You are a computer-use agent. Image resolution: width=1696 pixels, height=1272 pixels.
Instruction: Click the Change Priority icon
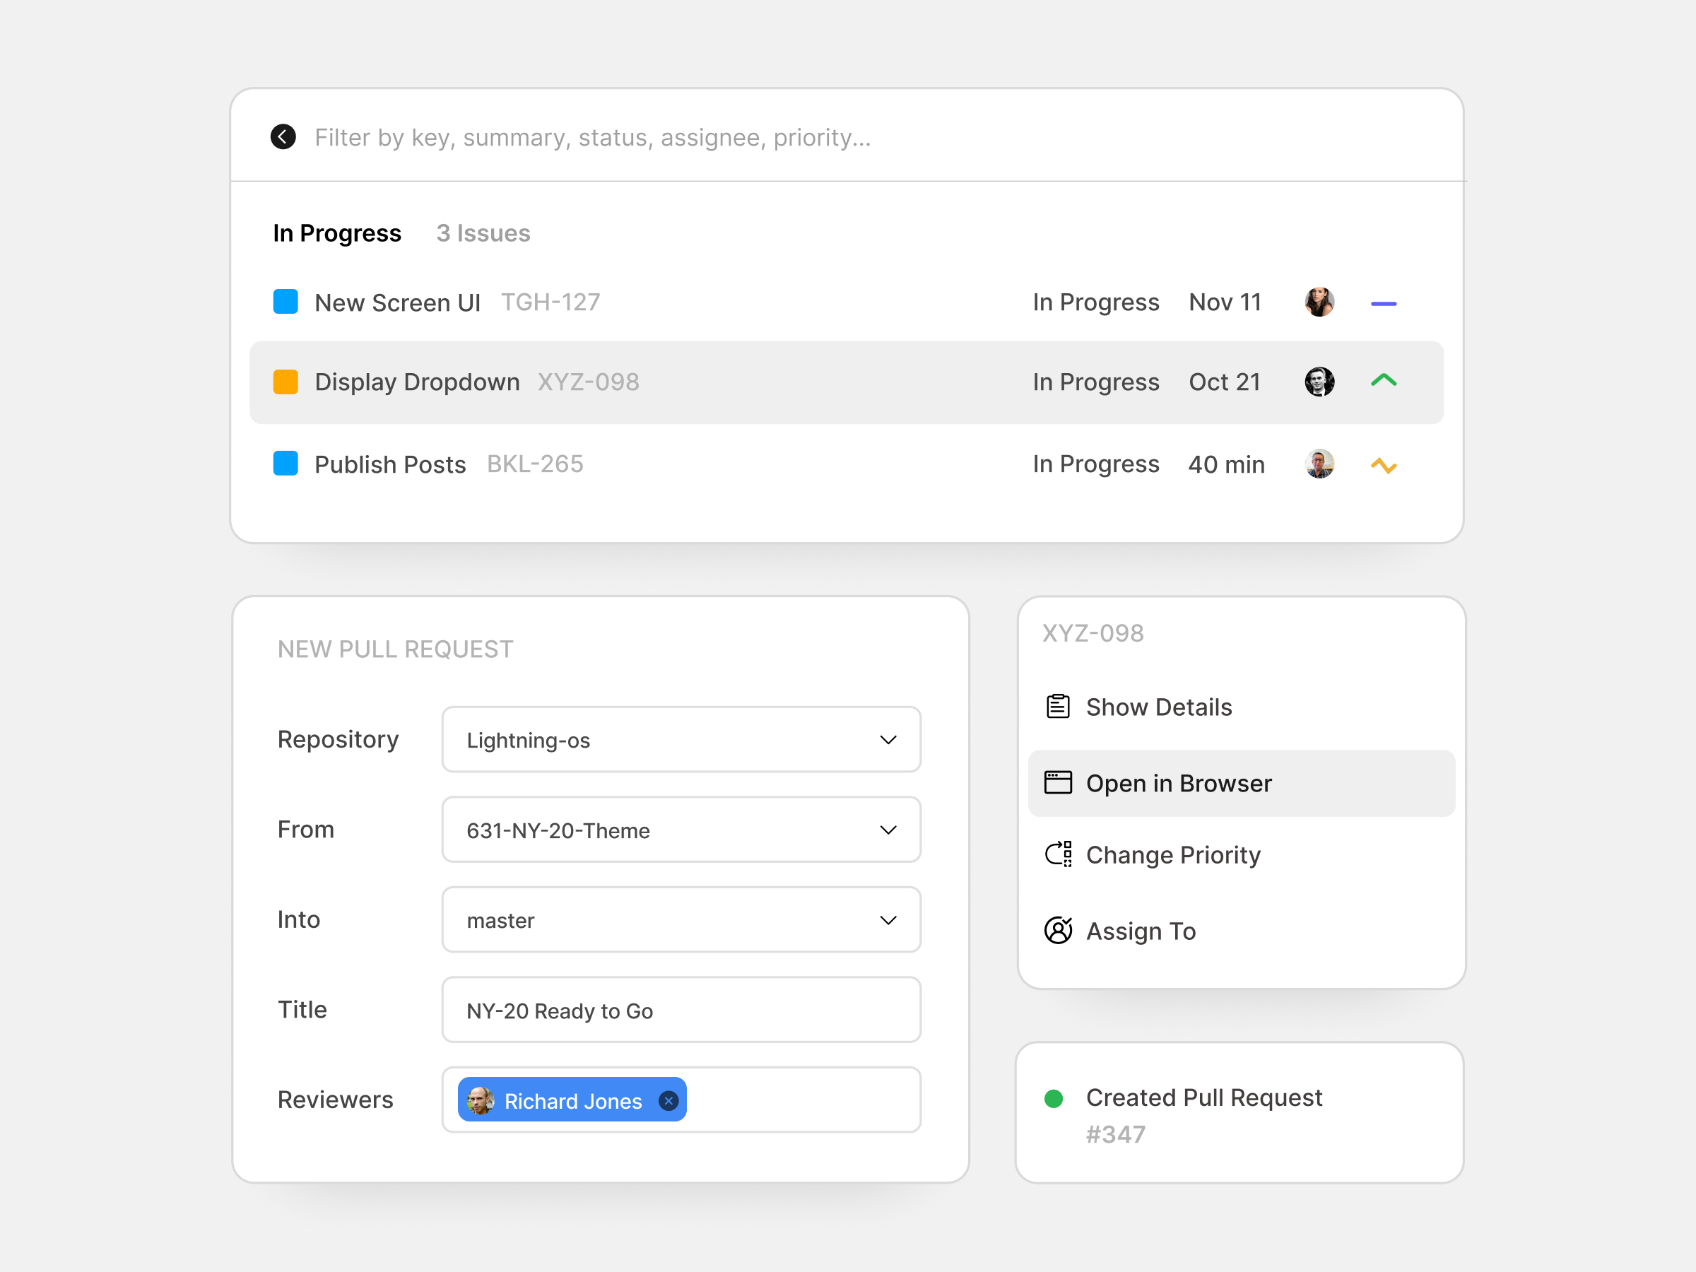pyautogui.click(x=1058, y=854)
